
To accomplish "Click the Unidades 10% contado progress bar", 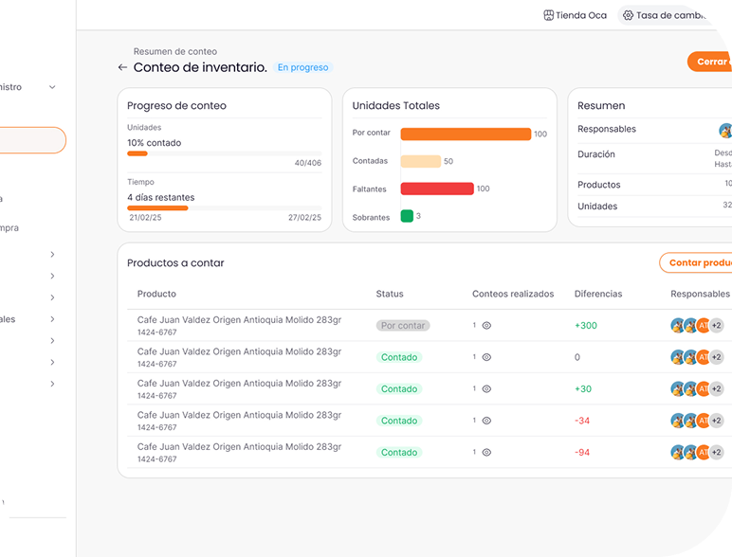I will pyautogui.click(x=224, y=153).
